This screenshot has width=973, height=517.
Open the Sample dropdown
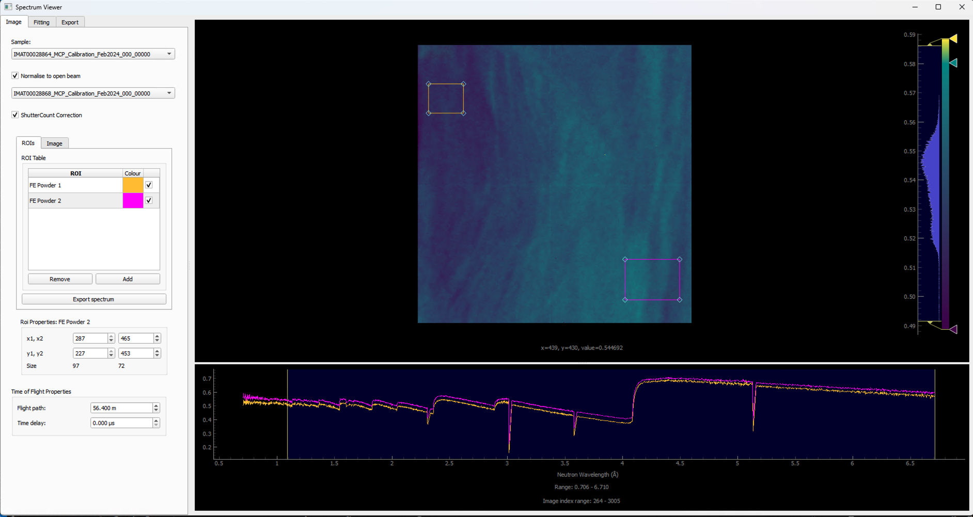93,54
